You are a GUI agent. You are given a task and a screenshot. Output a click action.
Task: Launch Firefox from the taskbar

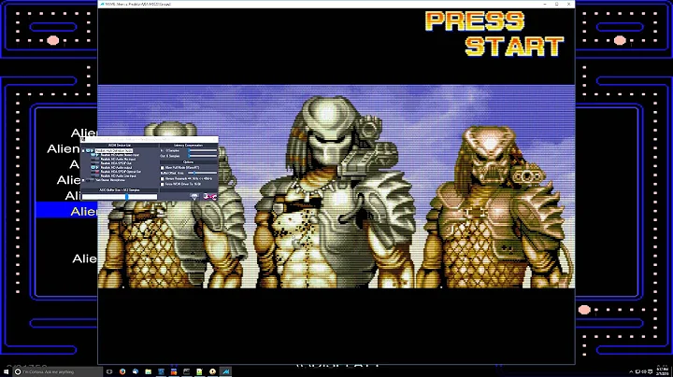pyautogui.click(x=122, y=371)
